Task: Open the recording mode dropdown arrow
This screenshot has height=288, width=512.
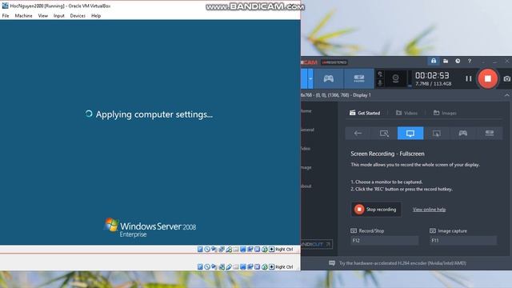Action: pyautogui.click(x=310, y=78)
